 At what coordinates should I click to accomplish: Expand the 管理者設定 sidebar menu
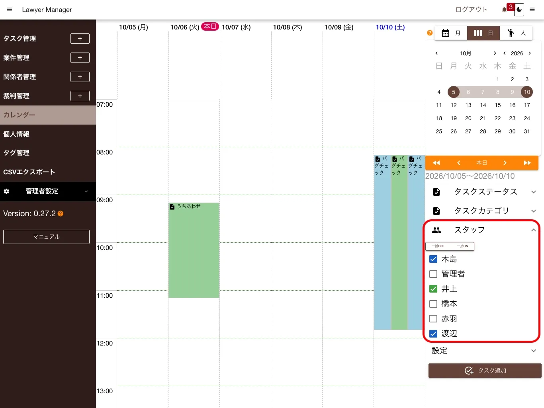click(48, 191)
